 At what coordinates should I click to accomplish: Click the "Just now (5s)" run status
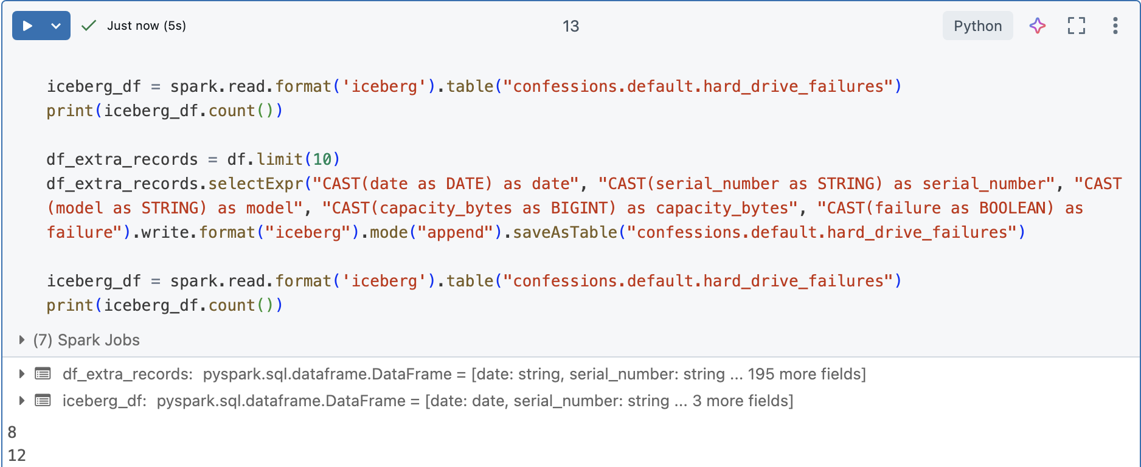click(147, 26)
